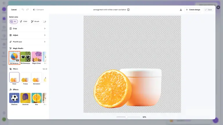Click the Cancel button

(x=14, y=10)
